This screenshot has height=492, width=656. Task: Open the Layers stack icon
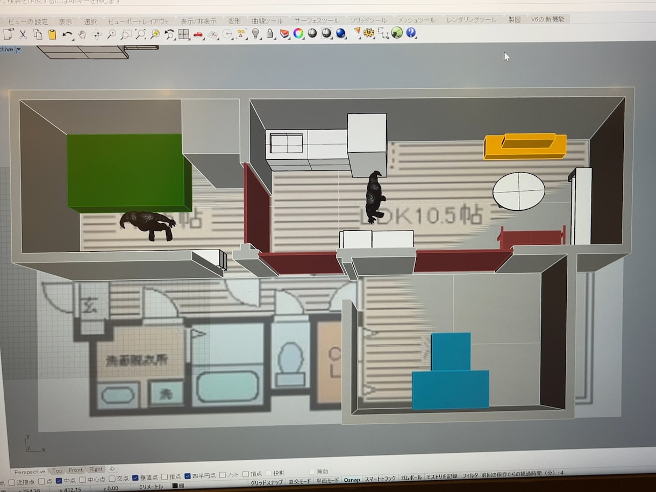(x=284, y=34)
